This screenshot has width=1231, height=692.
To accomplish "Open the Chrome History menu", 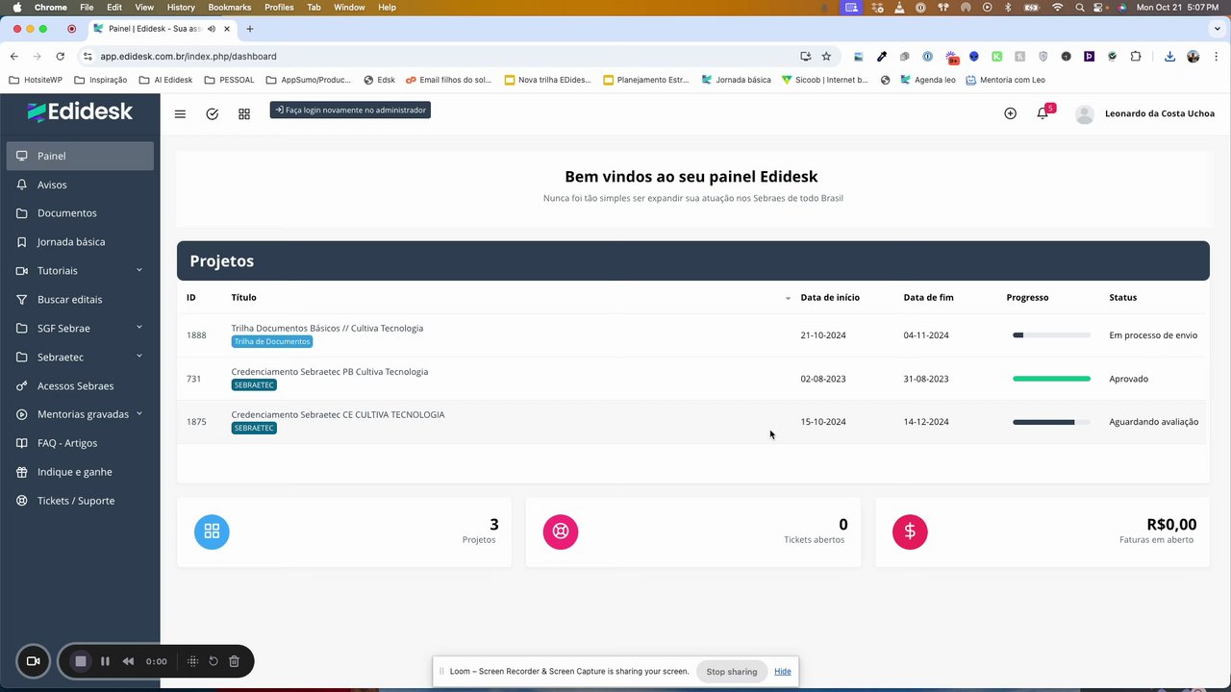I will coord(181,7).
